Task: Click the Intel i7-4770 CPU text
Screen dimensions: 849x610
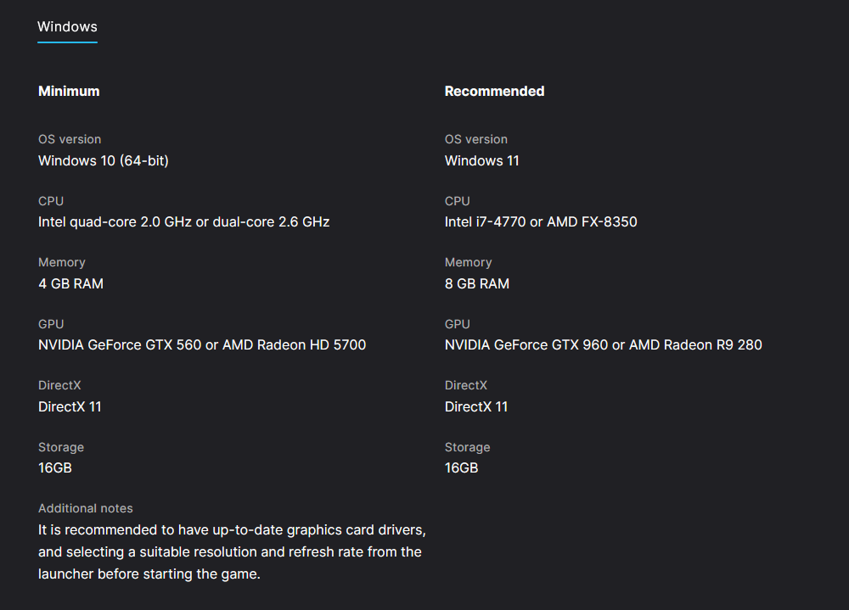Action: 540,221
